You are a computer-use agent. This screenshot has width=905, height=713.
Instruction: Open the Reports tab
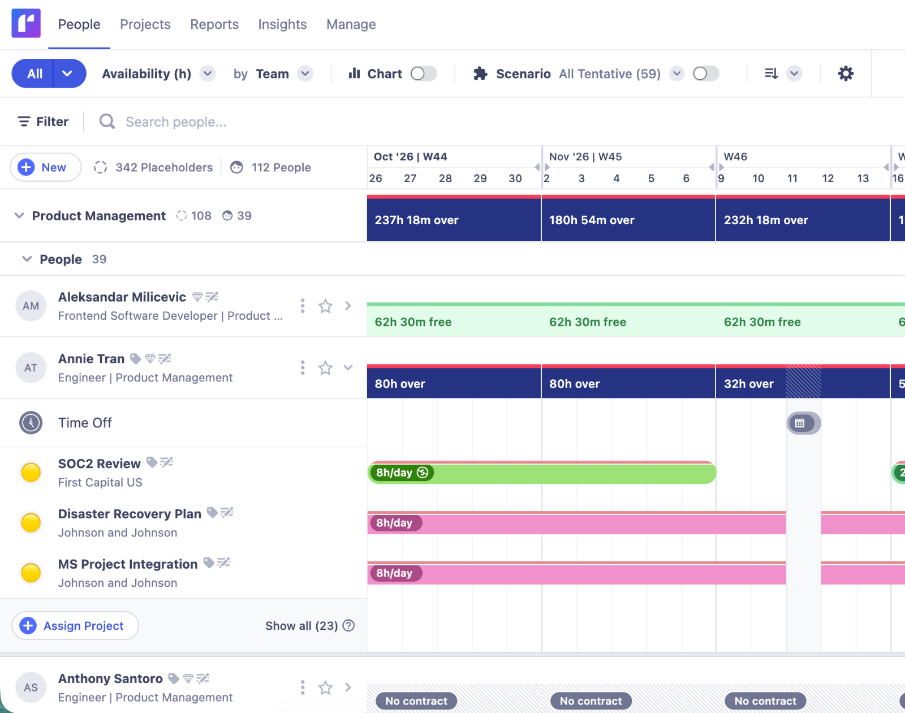pyautogui.click(x=214, y=24)
